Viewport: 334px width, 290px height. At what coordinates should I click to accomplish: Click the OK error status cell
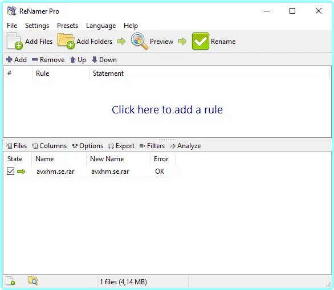click(160, 171)
